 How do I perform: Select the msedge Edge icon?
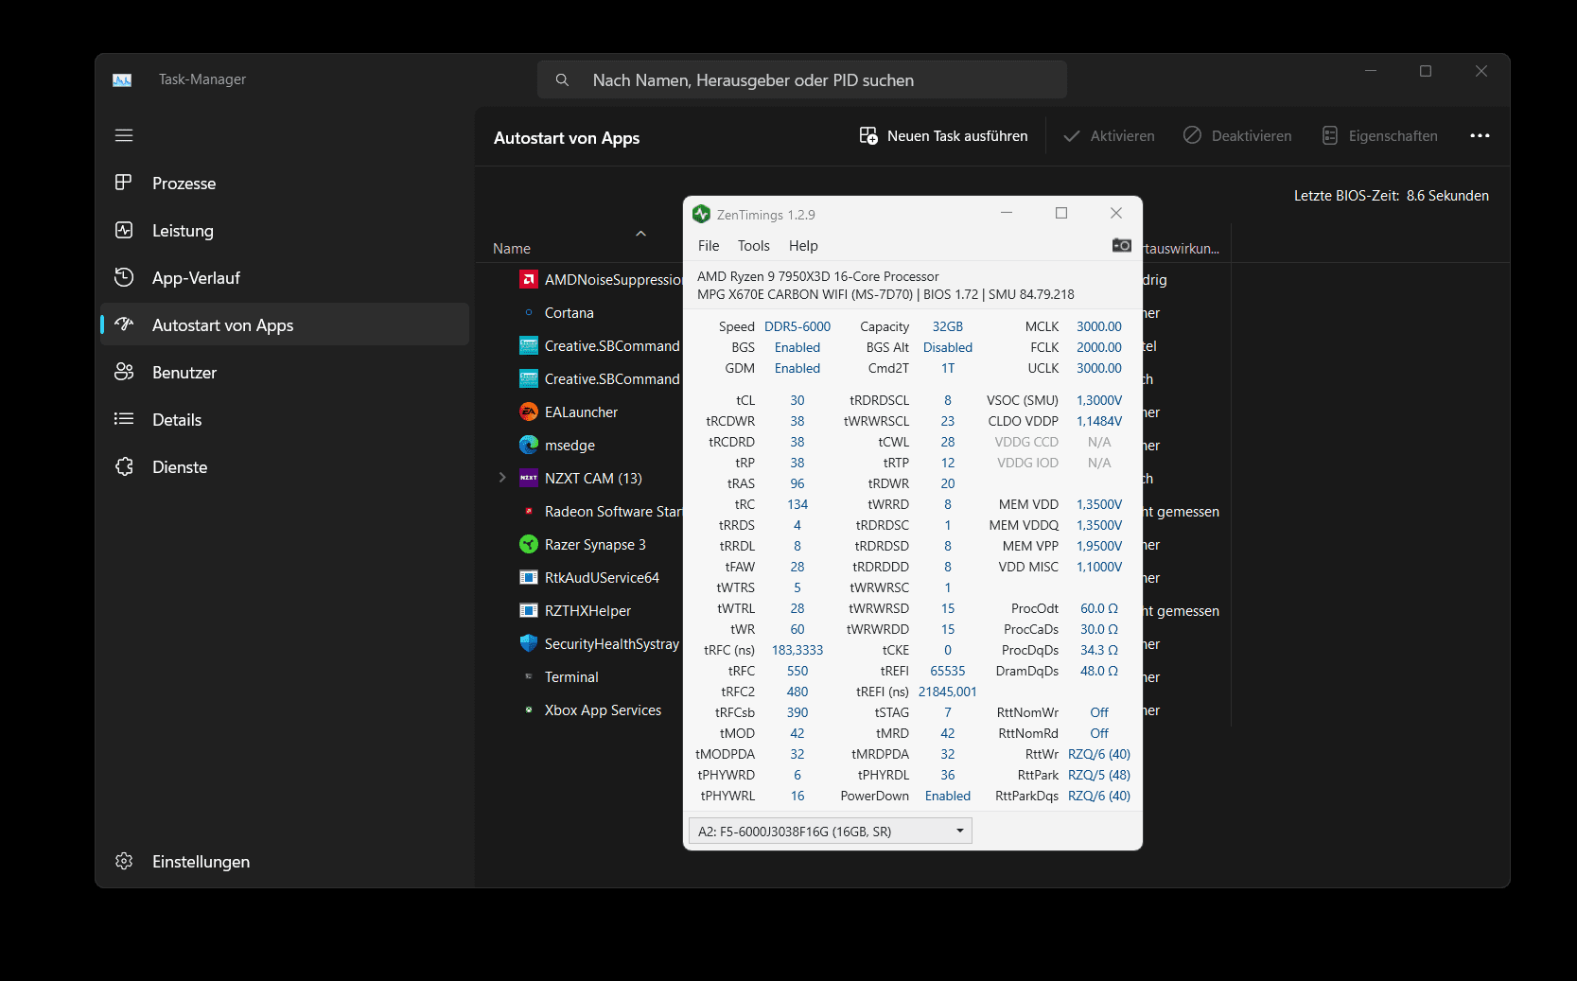[529, 446]
